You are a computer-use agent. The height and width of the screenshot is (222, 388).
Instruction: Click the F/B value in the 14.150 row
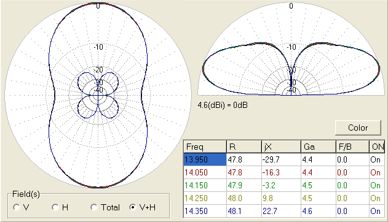(x=352, y=185)
